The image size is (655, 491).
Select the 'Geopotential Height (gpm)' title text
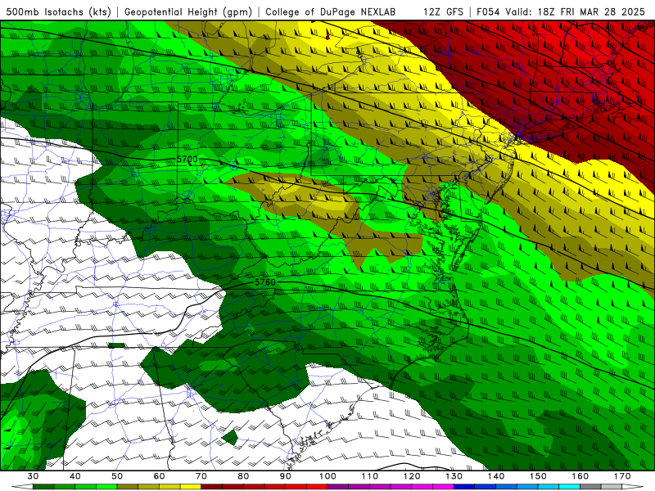pos(188,11)
